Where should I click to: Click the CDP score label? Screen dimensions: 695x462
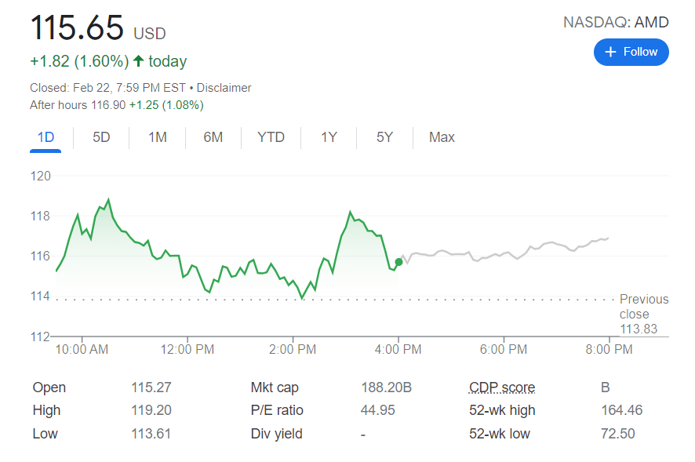[x=502, y=387]
